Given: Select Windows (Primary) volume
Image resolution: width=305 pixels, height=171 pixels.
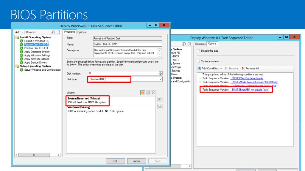Looking at the screenshot, I should coord(111,109).
